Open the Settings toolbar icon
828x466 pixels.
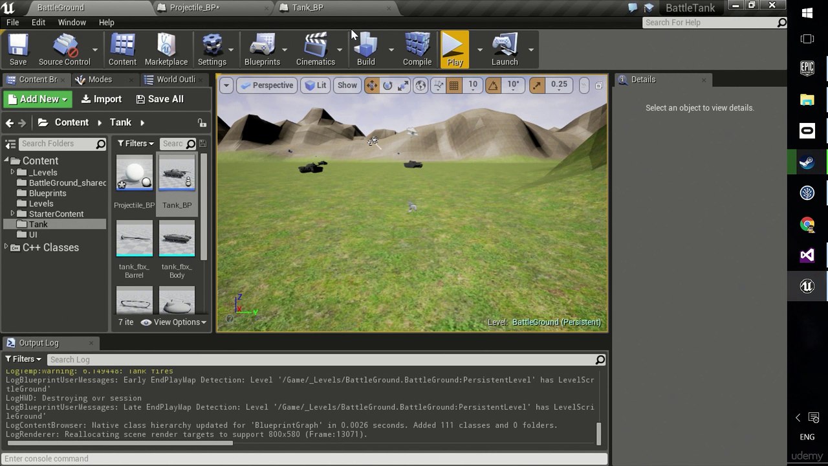[212, 50]
